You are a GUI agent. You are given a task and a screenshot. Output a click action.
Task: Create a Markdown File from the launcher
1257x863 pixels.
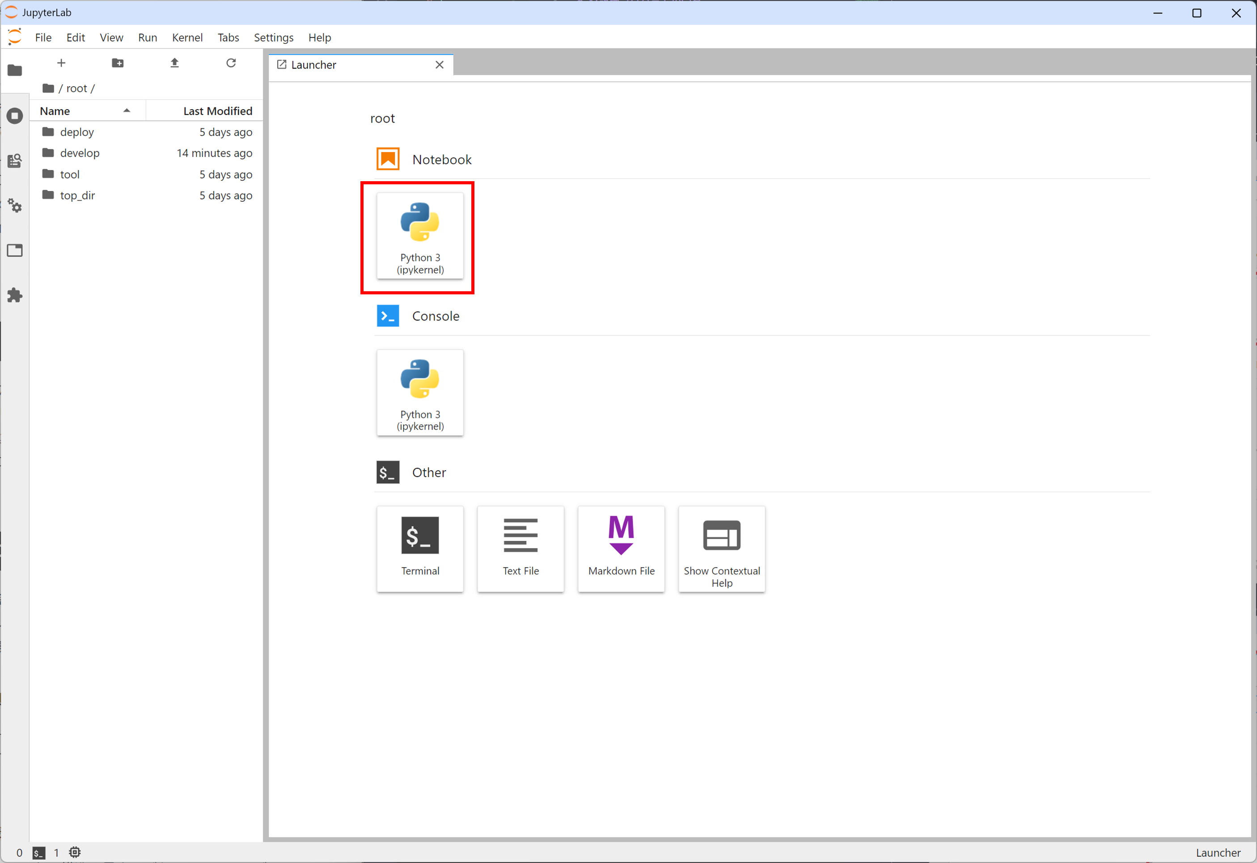[621, 548]
